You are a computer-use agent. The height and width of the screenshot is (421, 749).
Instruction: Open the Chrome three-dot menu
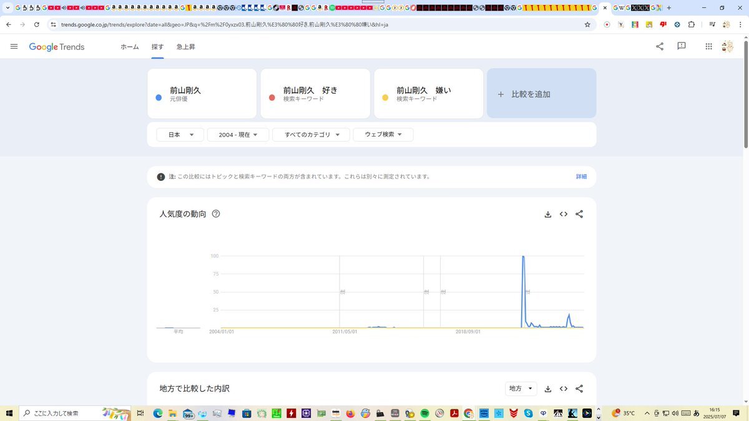tap(740, 24)
